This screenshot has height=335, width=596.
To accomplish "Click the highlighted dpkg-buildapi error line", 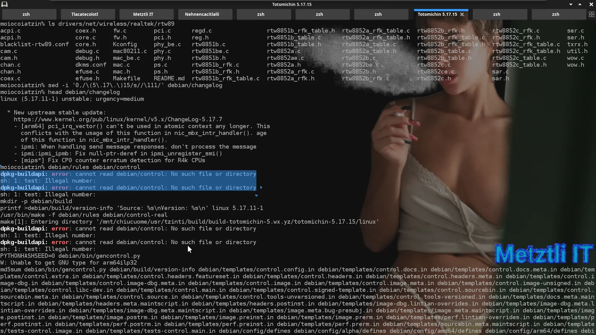I will tap(128, 174).
